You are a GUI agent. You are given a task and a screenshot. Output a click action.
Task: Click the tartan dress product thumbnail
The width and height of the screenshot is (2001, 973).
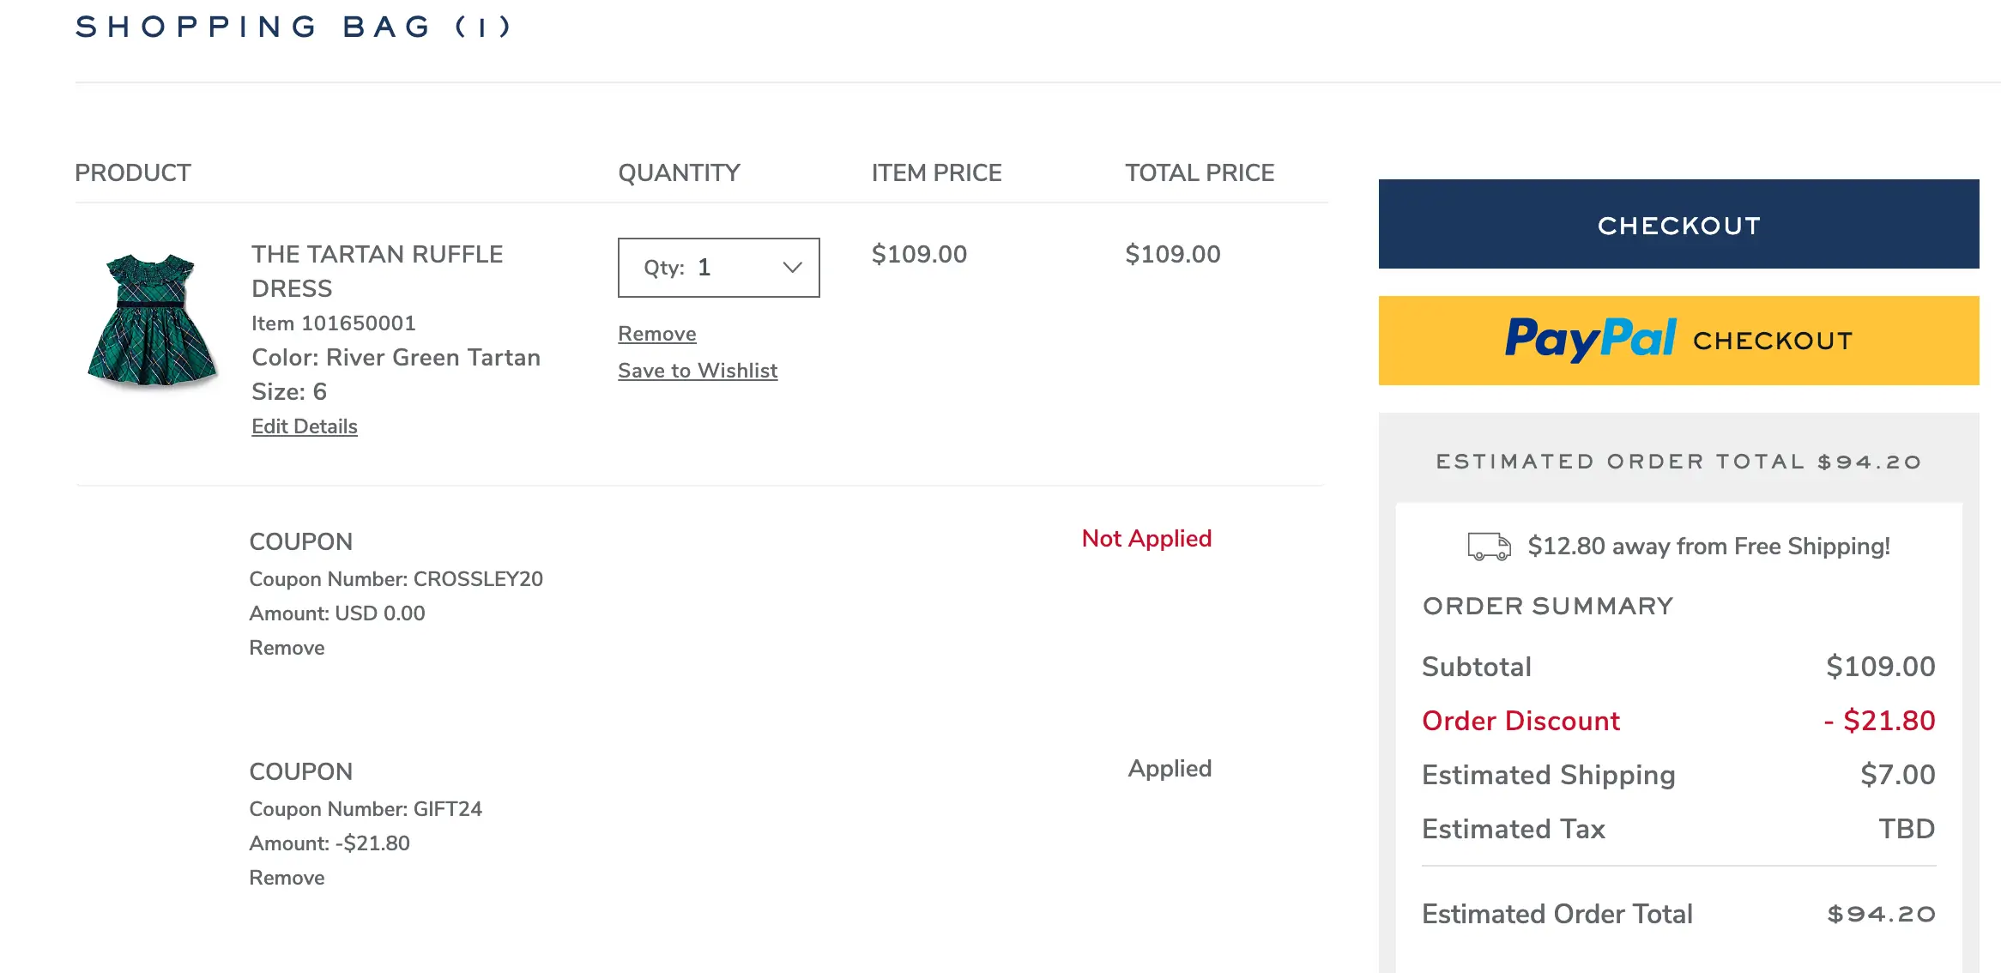(x=152, y=320)
